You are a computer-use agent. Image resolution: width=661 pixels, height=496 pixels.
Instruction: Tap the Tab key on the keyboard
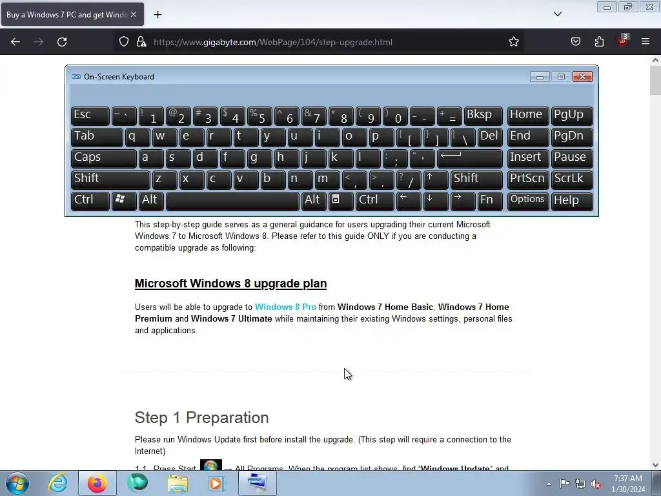[x=97, y=137]
